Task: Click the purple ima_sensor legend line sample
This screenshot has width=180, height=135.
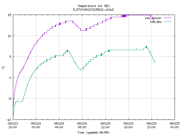Action: coord(168,18)
